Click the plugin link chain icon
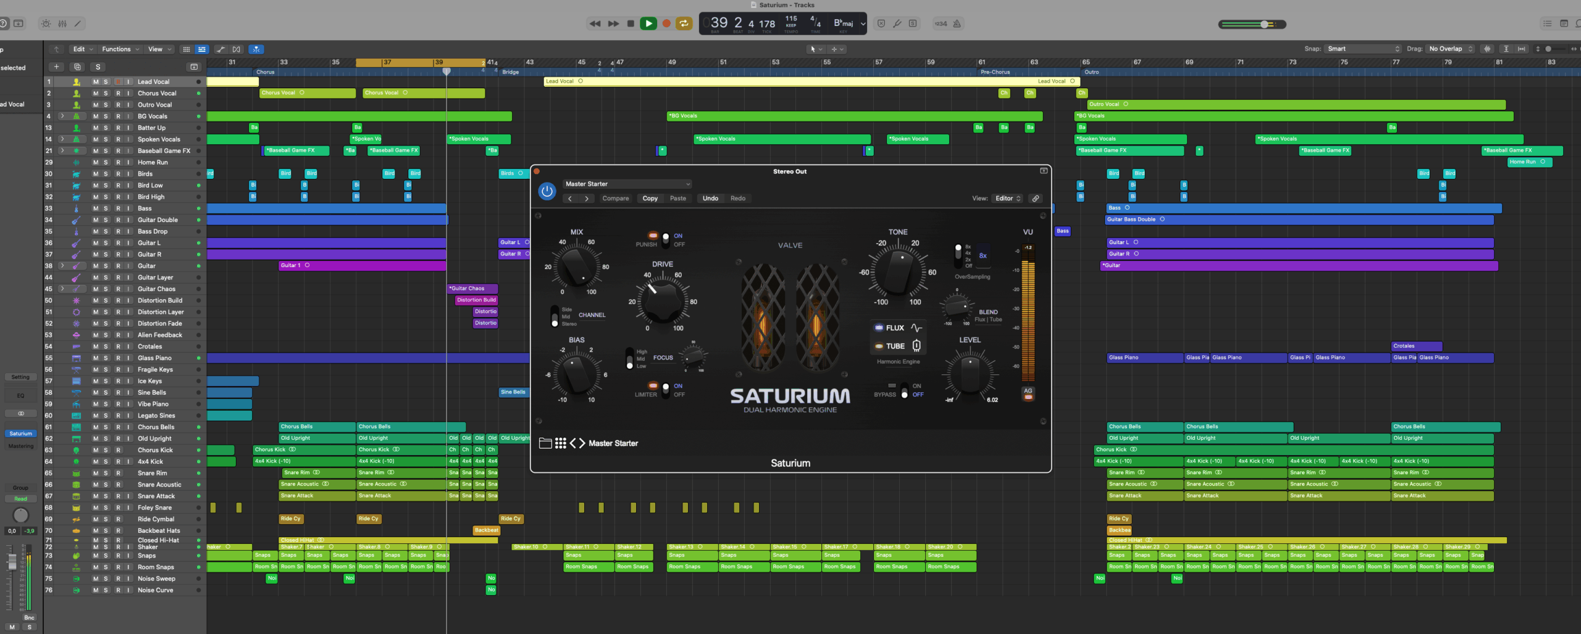Viewport: 1581px width, 634px height. [1036, 199]
